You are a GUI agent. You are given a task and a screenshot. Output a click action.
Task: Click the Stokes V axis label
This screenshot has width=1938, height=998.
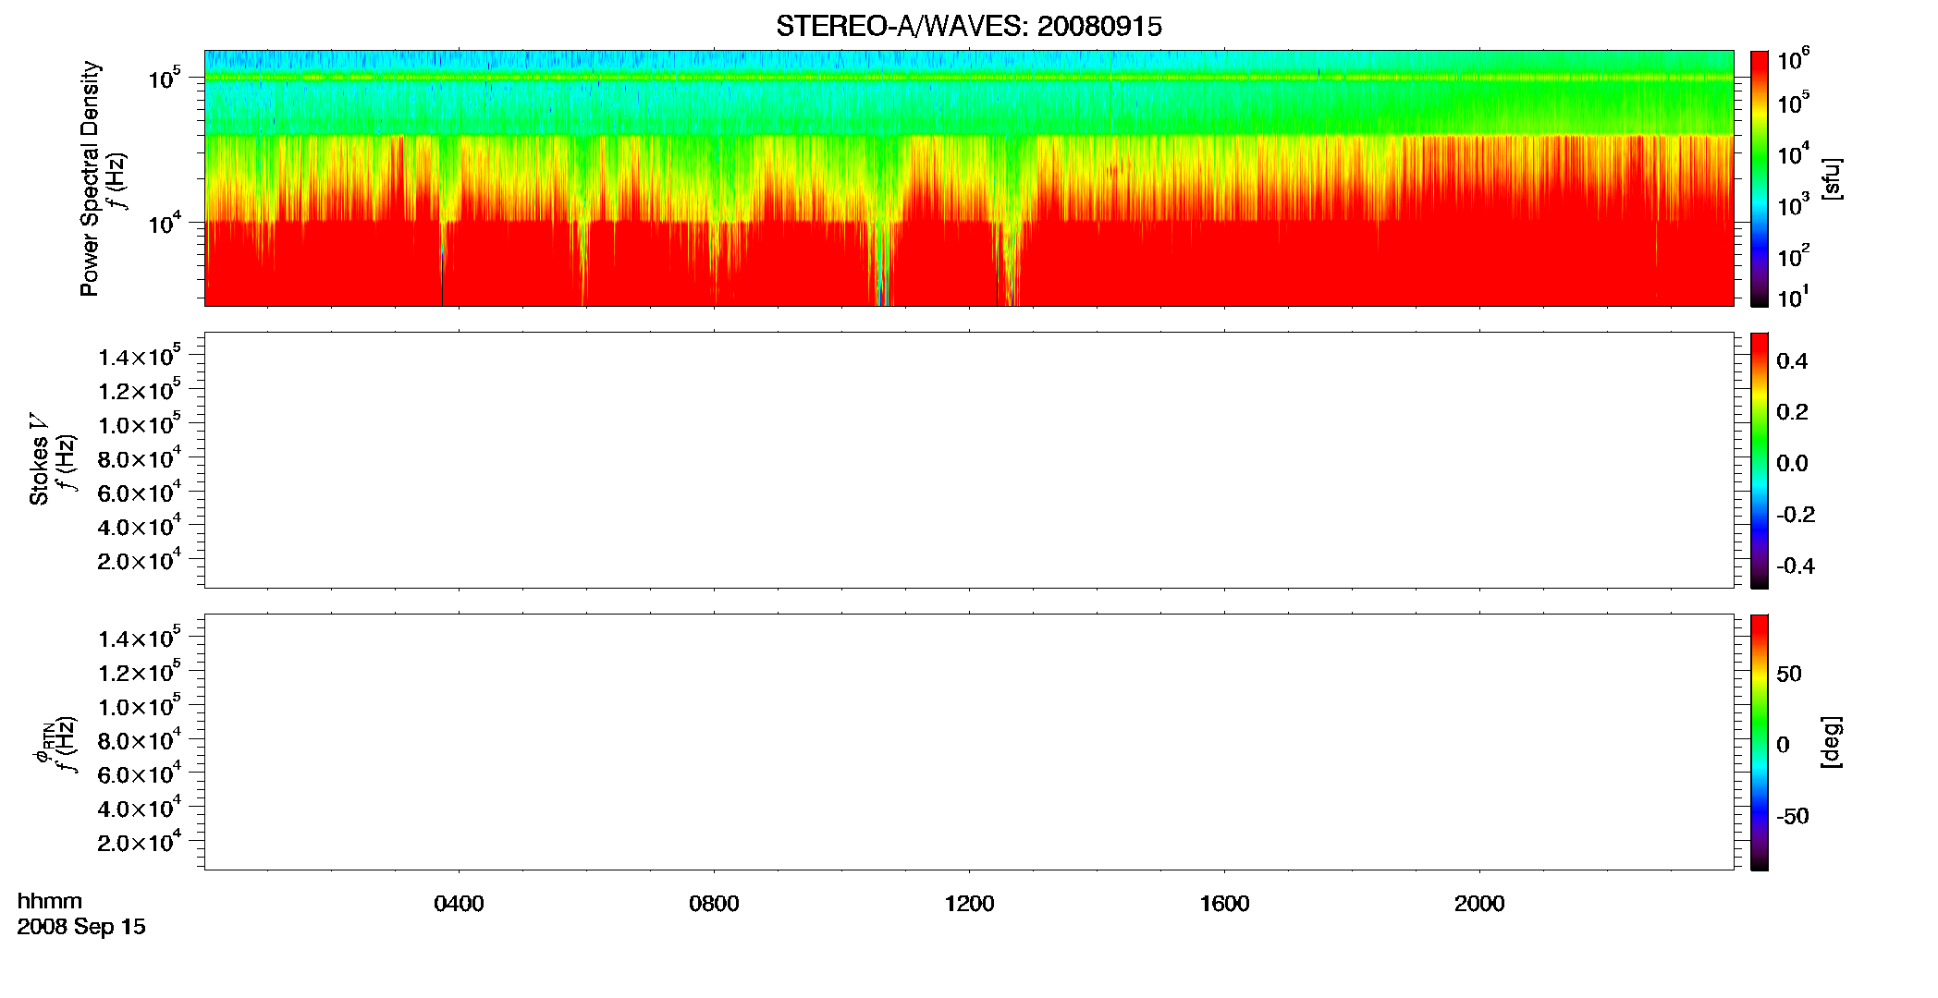pos(39,459)
